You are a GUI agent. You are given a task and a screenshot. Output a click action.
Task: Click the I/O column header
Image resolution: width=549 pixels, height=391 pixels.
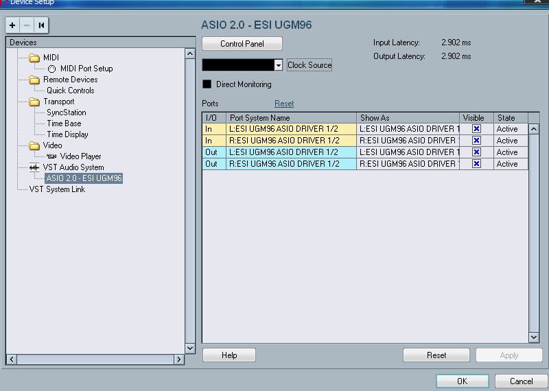click(x=214, y=118)
